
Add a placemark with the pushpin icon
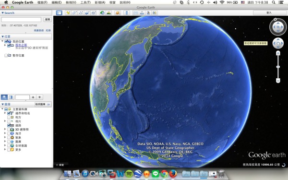coord(68,12)
